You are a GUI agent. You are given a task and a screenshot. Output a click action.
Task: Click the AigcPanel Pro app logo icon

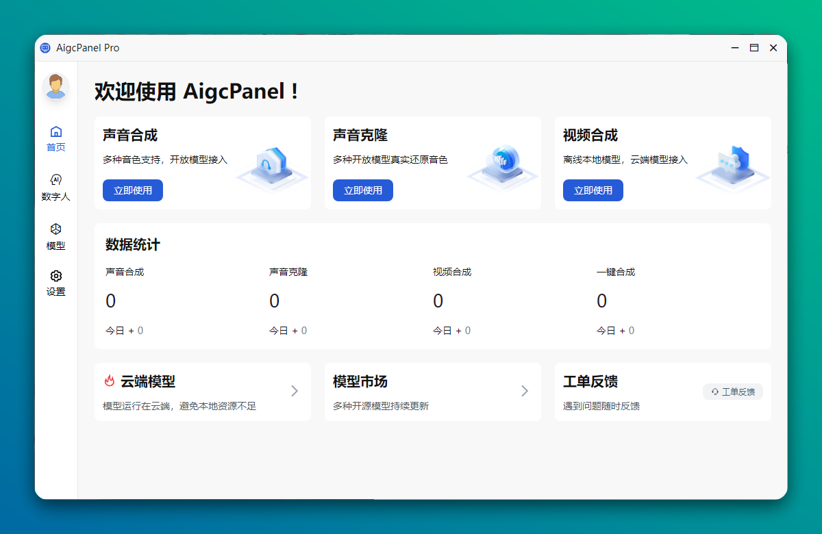pyautogui.click(x=45, y=48)
